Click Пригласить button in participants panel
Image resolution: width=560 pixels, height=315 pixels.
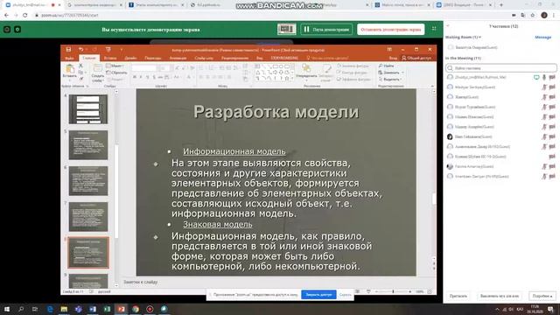click(458, 296)
